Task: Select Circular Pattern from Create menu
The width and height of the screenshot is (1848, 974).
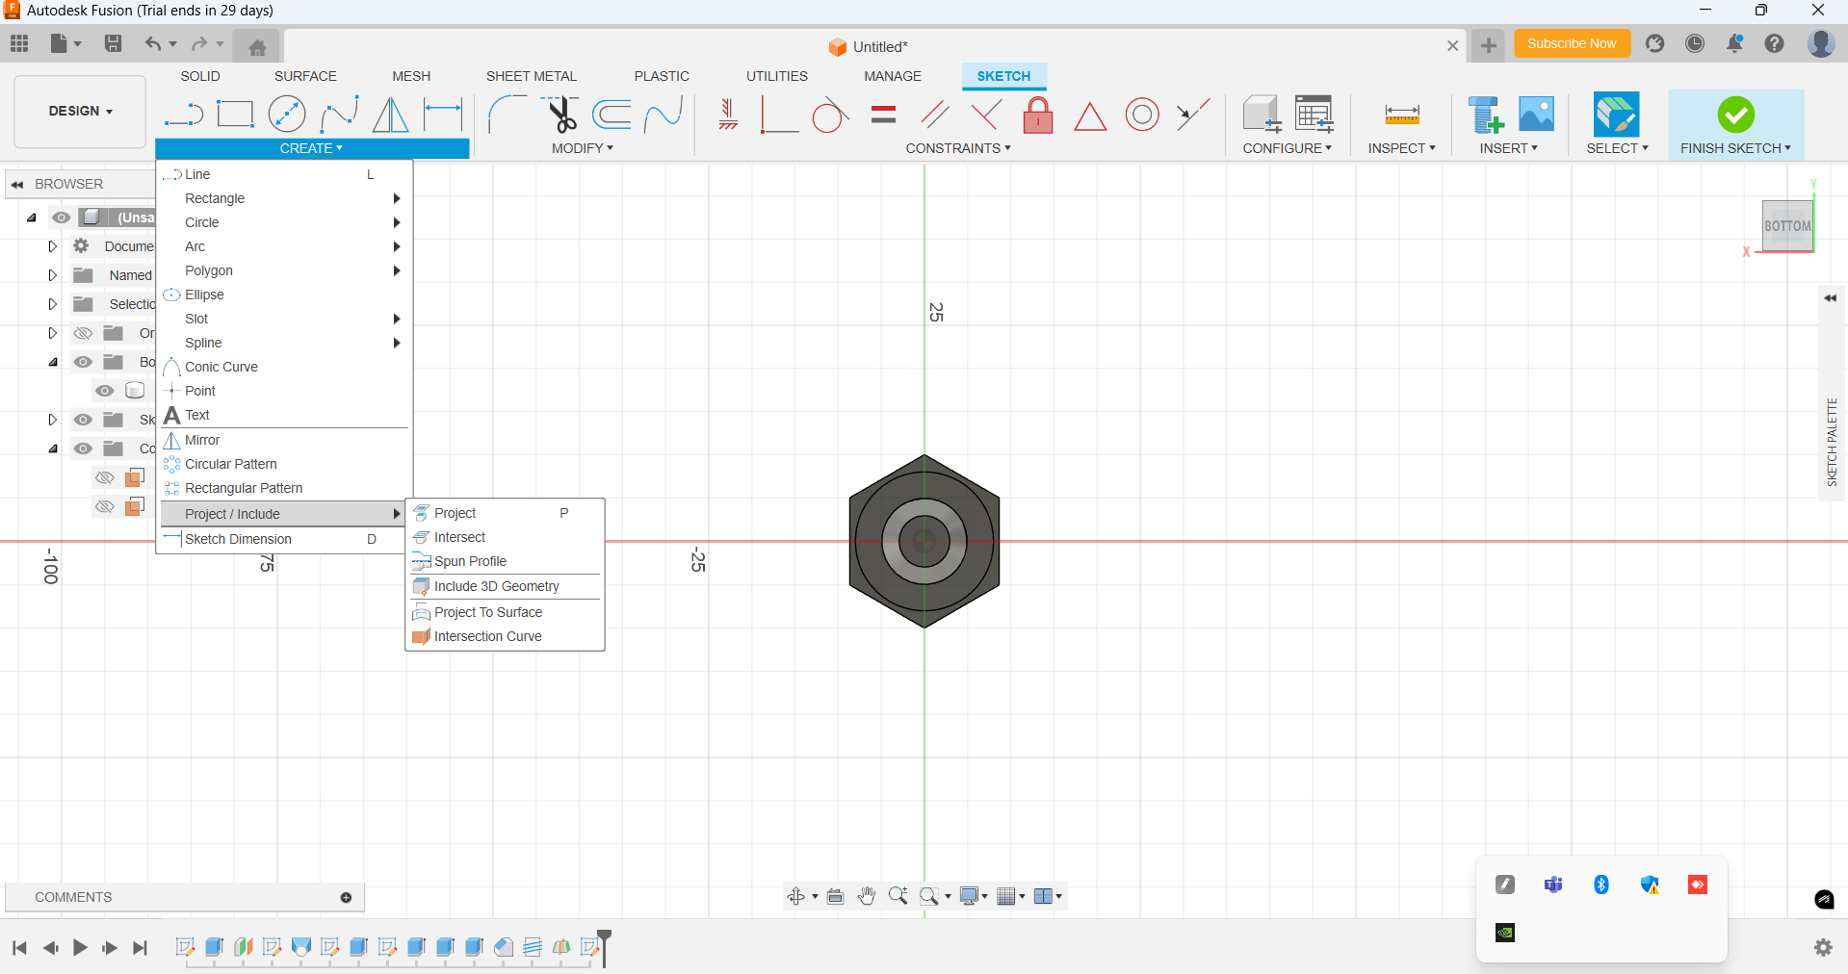Action: [284, 464]
